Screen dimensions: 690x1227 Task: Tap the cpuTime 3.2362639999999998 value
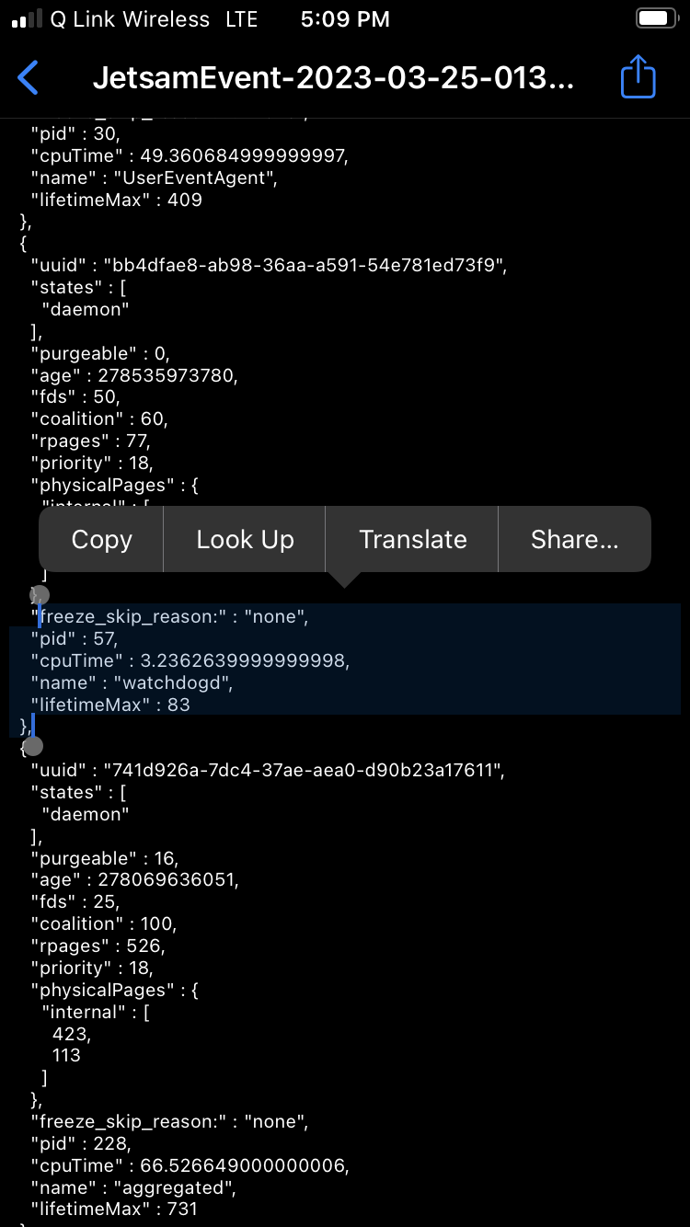(243, 660)
